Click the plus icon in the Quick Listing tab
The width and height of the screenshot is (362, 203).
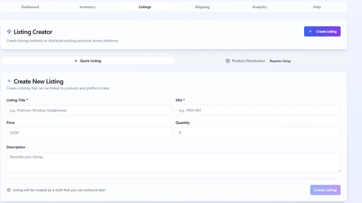point(76,61)
